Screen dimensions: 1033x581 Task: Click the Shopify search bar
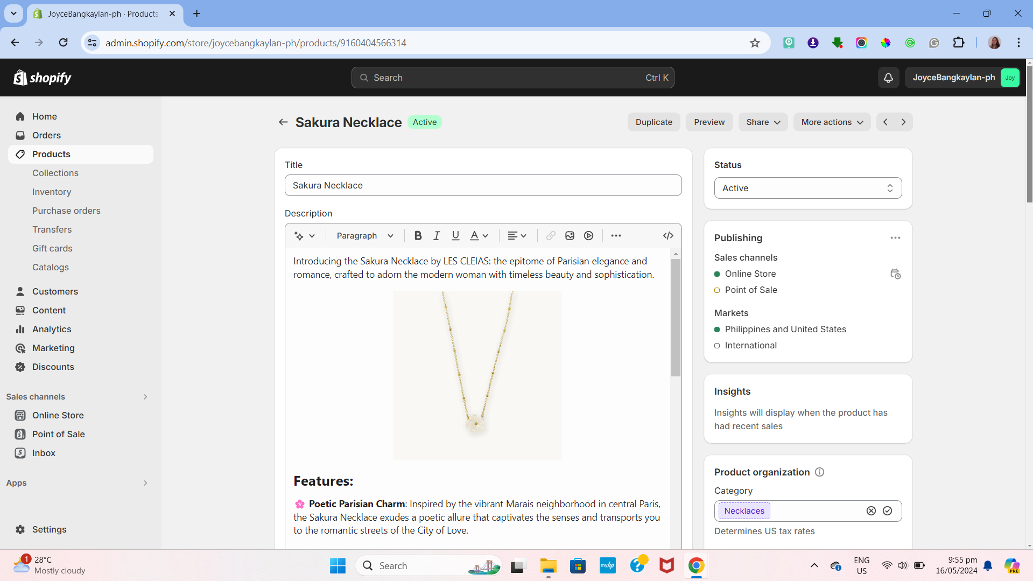pyautogui.click(x=512, y=78)
